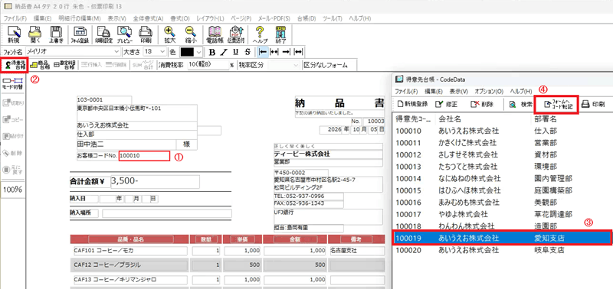Click cell CAF12 コーヒー/ブラジル
Image resolution: width=613 pixels, height=289 pixels.
click(x=129, y=265)
